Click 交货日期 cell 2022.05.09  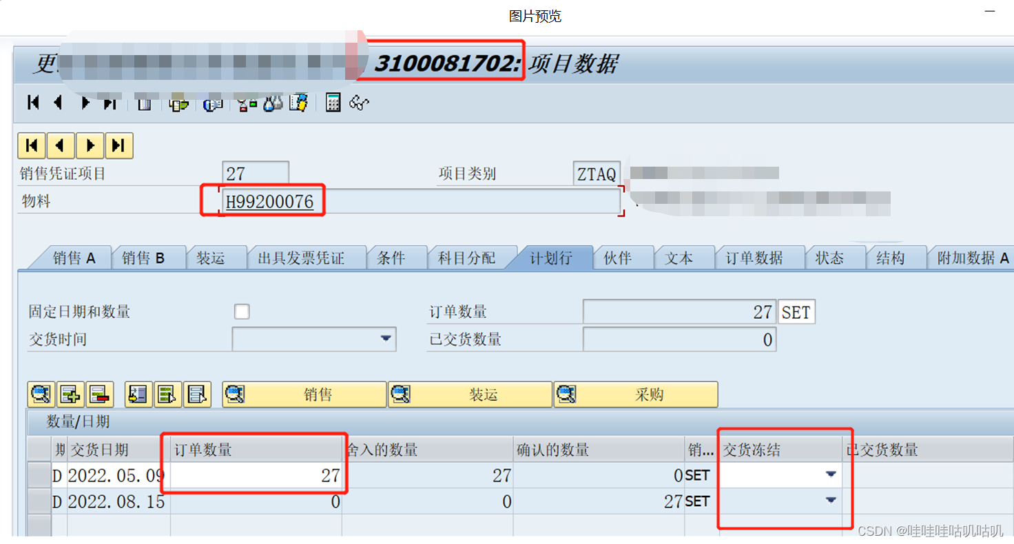pyautogui.click(x=118, y=475)
